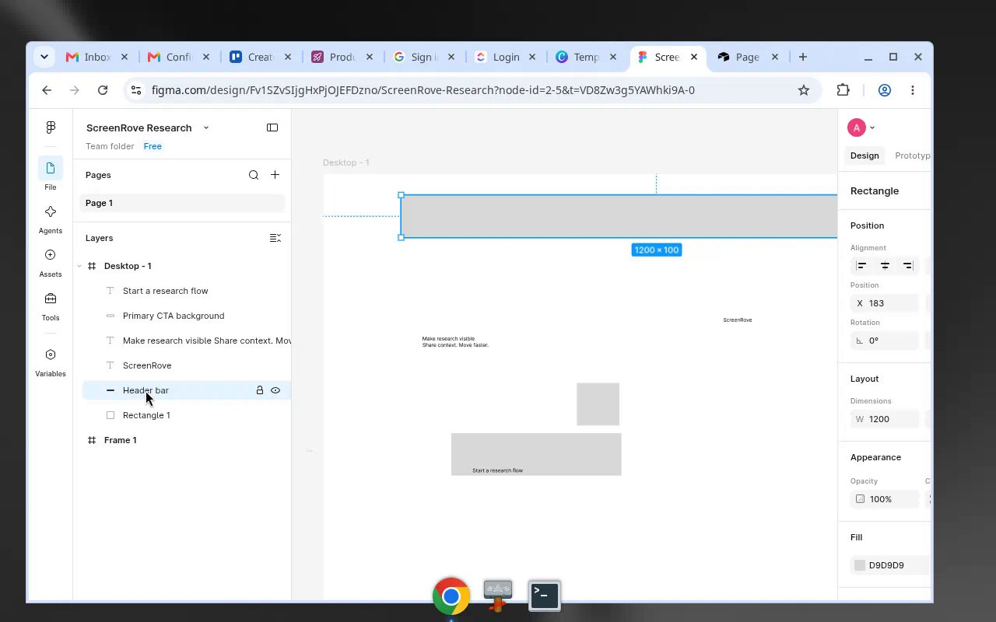Open the Chrome profile icon
This screenshot has width=996, height=622.
(x=884, y=90)
